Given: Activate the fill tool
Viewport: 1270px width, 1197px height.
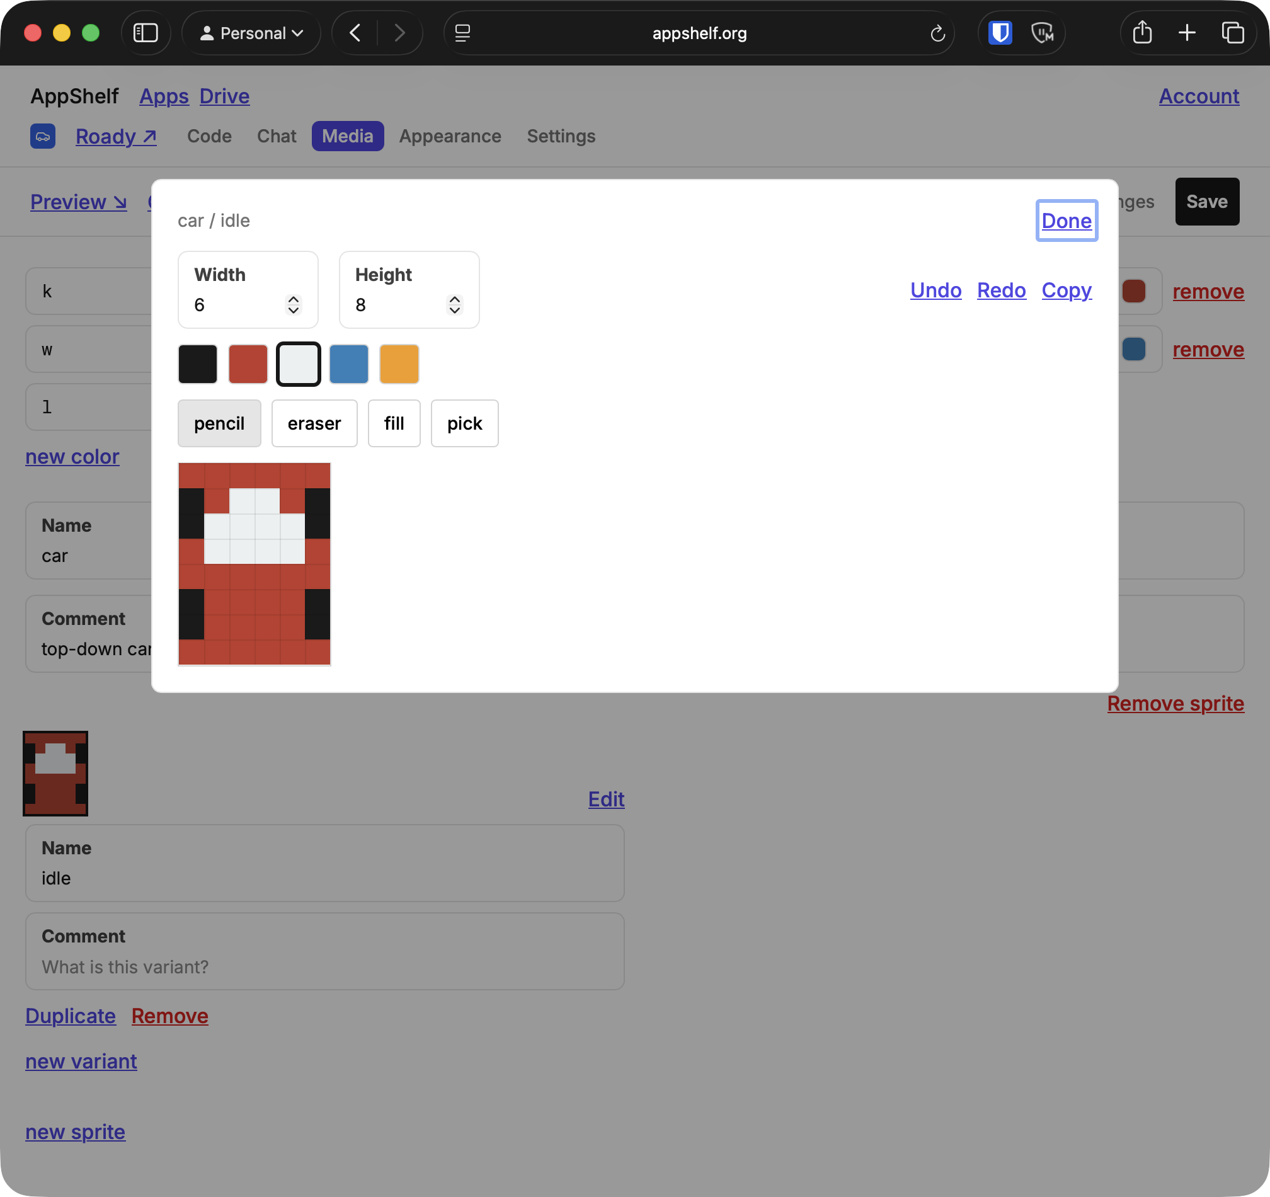Looking at the screenshot, I should coord(394,423).
